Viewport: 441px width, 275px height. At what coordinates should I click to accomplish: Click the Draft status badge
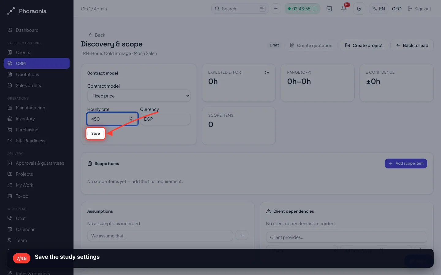click(274, 45)
